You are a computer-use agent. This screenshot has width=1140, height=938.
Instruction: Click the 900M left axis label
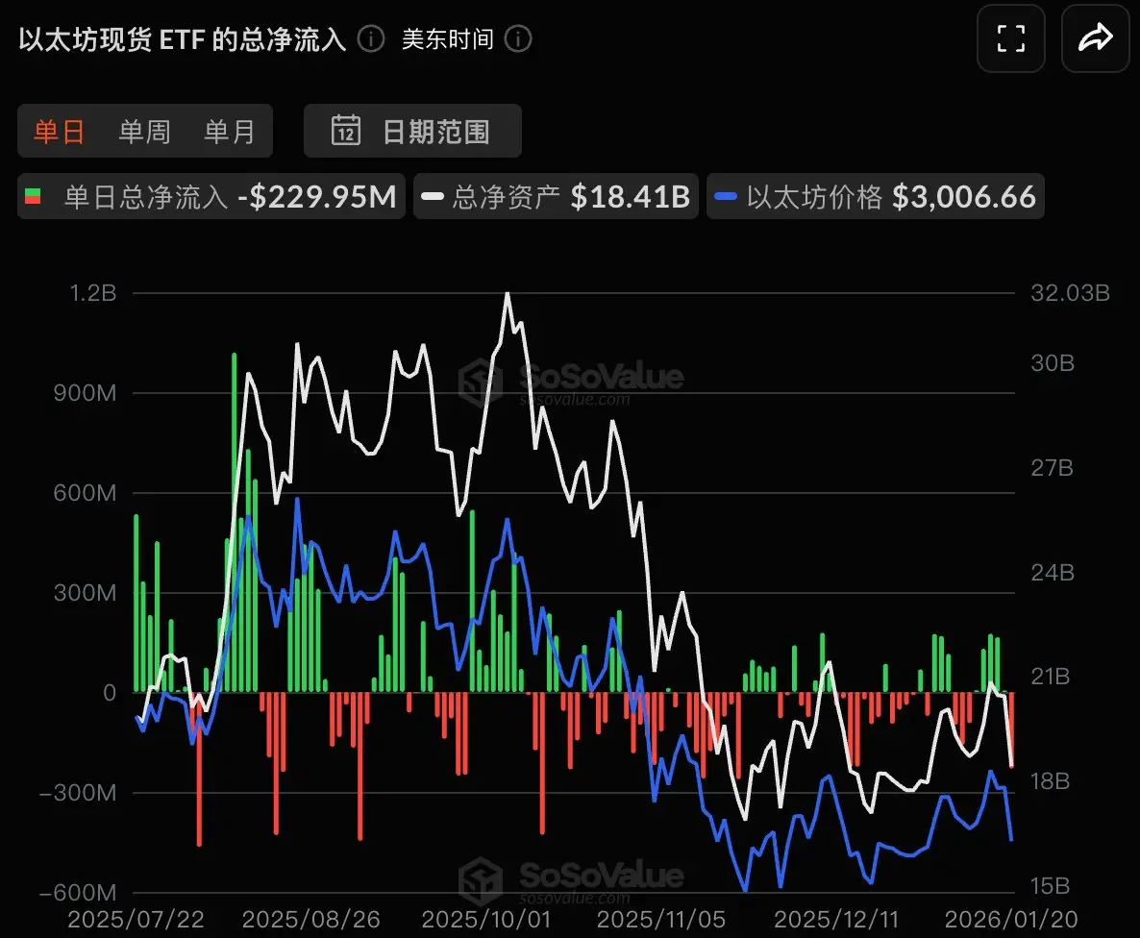(85, 393)
